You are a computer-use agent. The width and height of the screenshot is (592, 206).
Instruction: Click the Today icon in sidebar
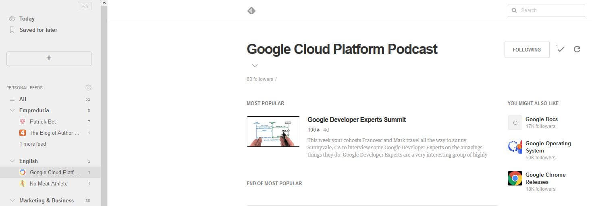tap(12, 19)
